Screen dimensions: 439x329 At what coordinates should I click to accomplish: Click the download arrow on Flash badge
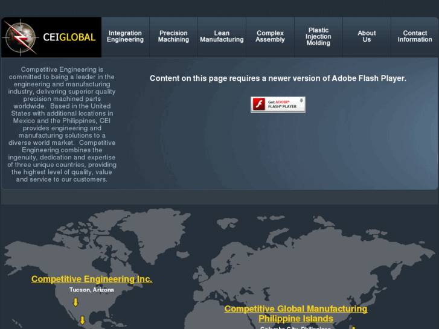click(x=301, y=101)
